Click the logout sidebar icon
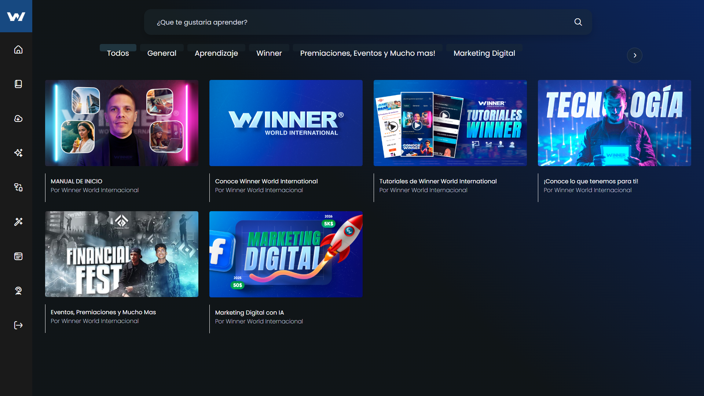The image size is (704, 396). pyautogui.click(x=18, y=325)
